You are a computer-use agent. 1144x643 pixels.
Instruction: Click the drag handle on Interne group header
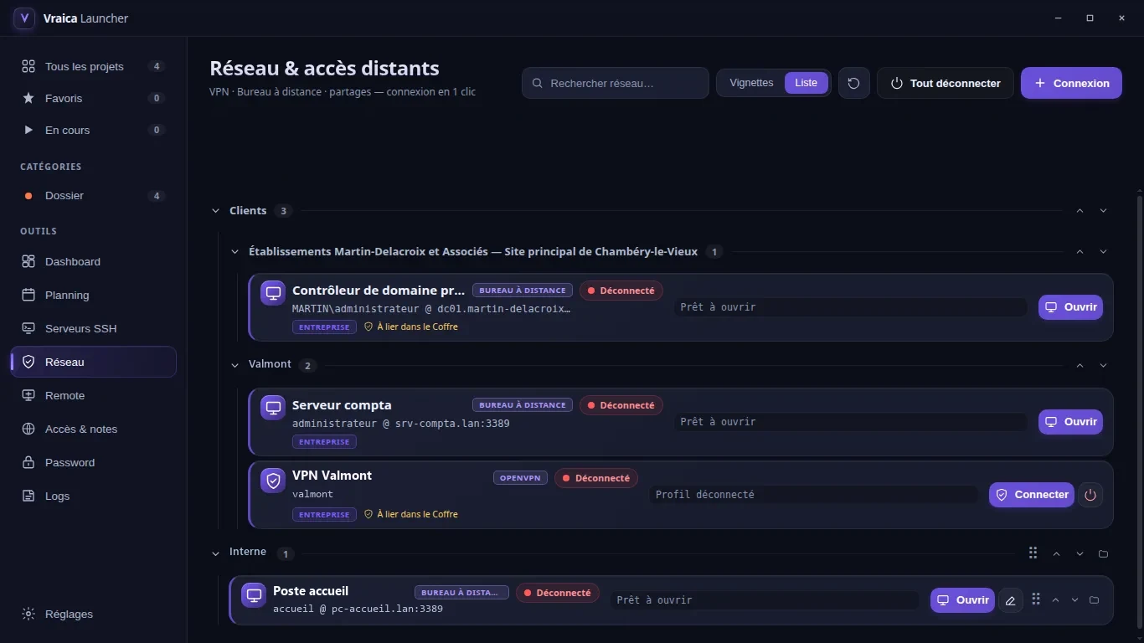coord(1033,553)
